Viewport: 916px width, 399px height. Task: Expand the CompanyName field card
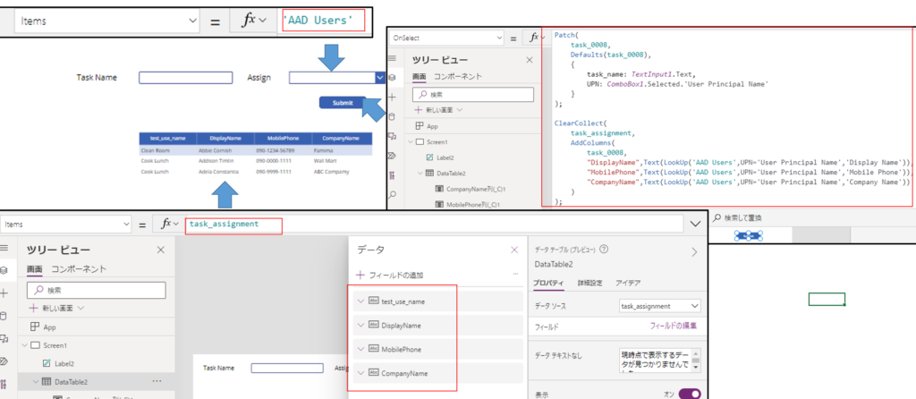pos(360,373)
